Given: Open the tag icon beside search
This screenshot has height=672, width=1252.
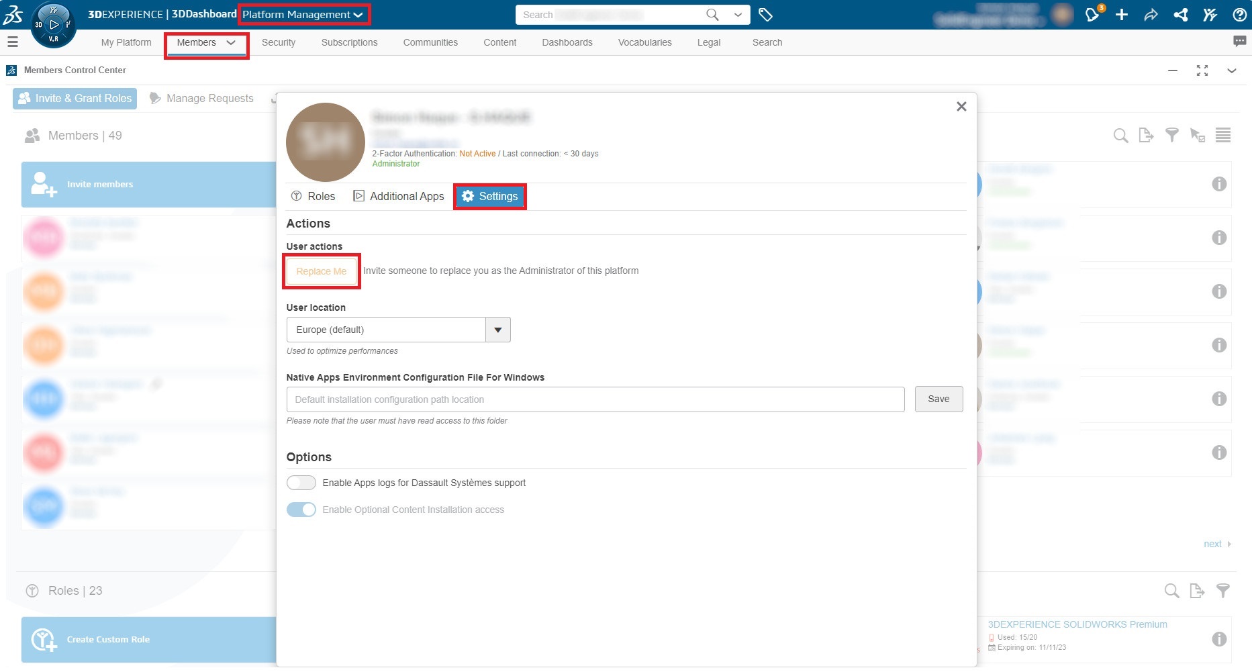Looking at the screenshot, I should tap(765, 14).
